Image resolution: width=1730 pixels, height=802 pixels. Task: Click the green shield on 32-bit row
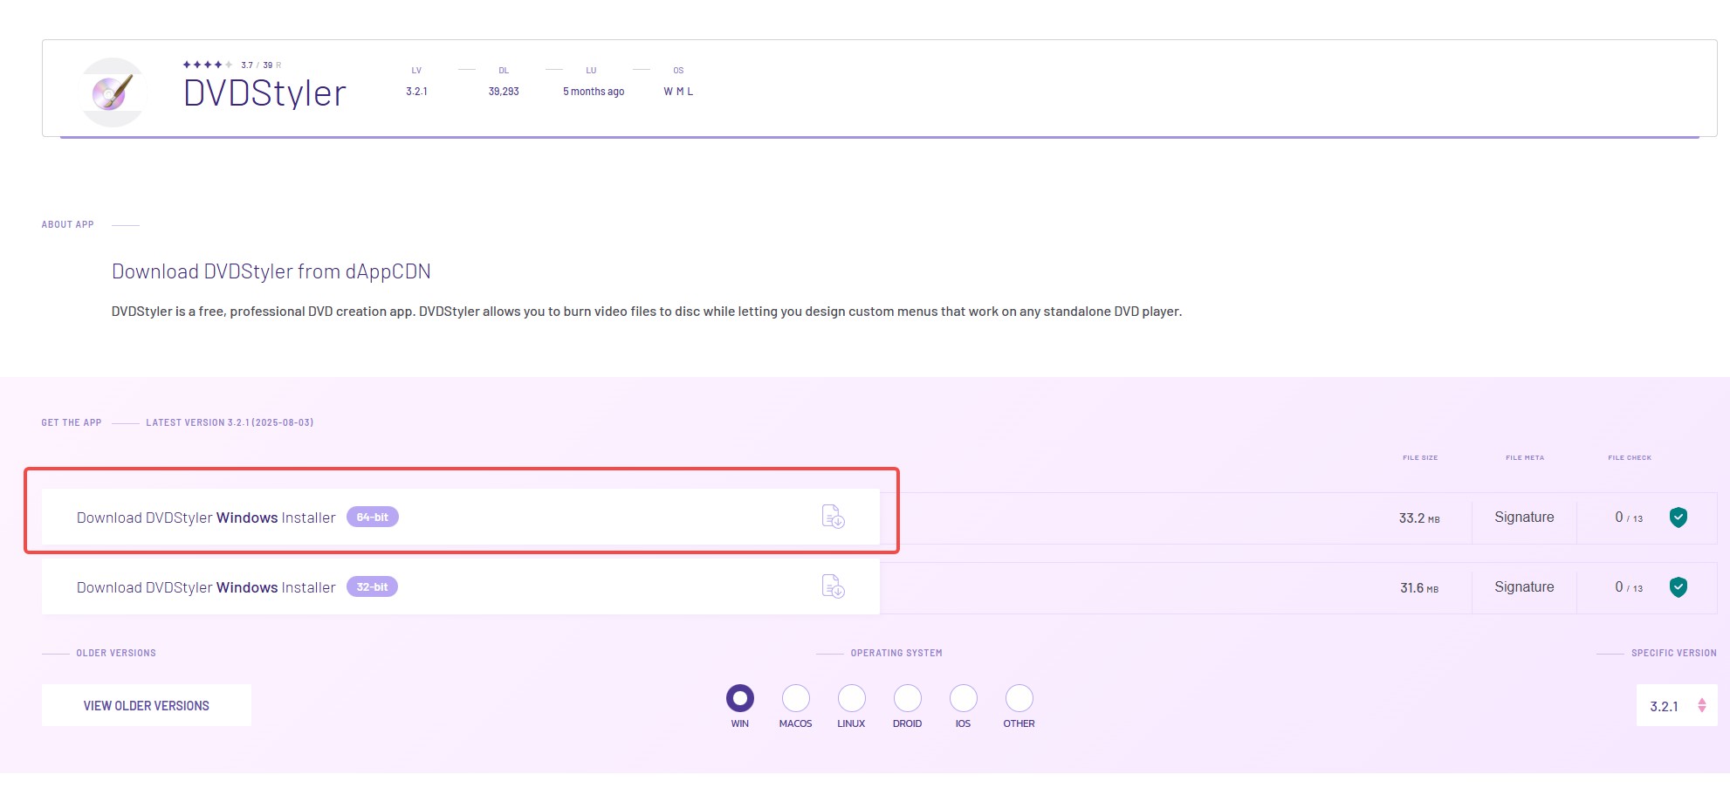[x=1678, y=587]
